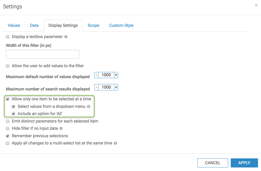Click info icon beside 'Display a textbox parameter'
This screenshot has height=171, width=261.
tap(66, 37)
